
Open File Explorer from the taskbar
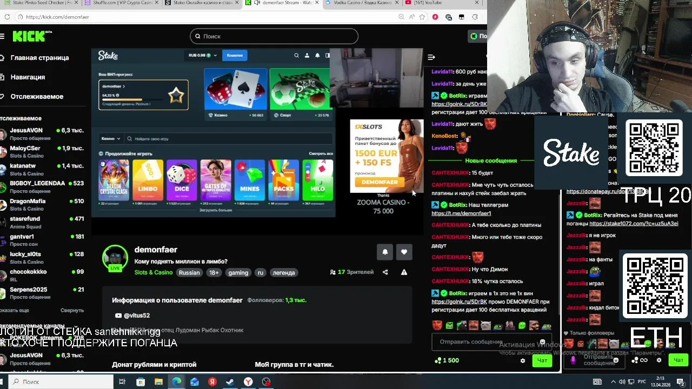[158, 382]
